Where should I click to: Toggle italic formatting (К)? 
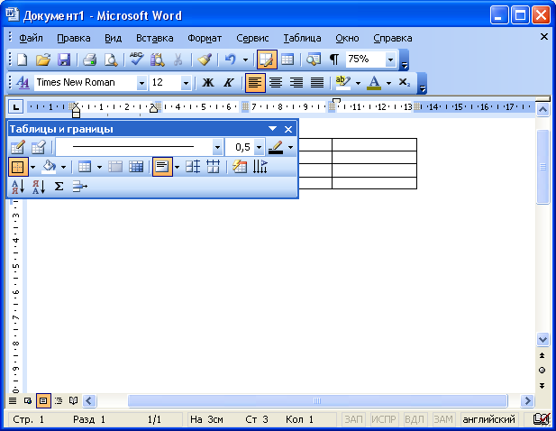point(228,83)
